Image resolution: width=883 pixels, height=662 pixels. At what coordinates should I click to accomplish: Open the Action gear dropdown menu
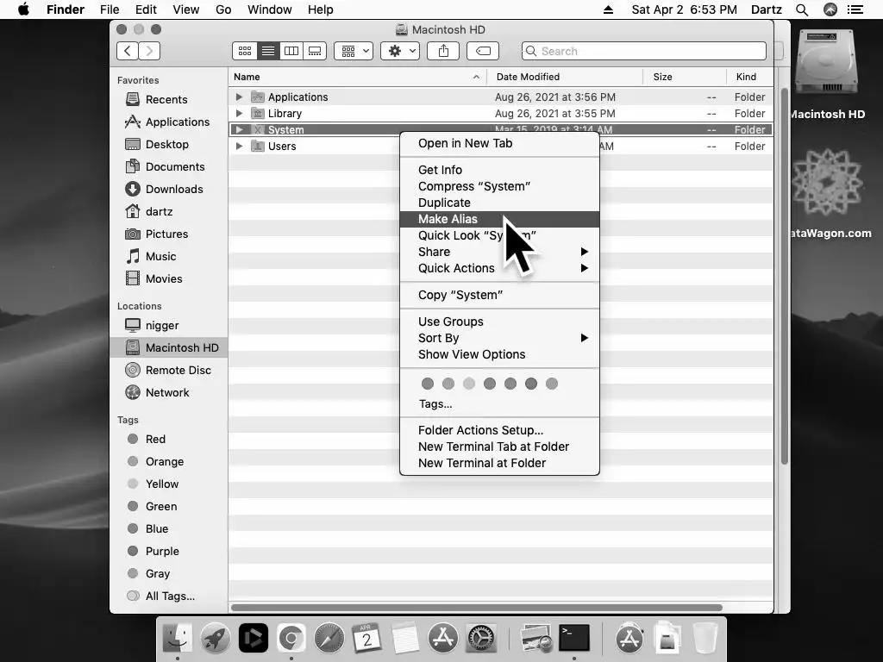[x=400, y=51]
